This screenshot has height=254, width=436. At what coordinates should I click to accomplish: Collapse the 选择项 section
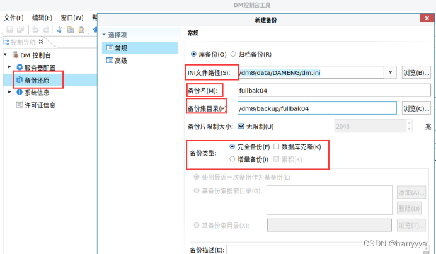pos(104,35)
